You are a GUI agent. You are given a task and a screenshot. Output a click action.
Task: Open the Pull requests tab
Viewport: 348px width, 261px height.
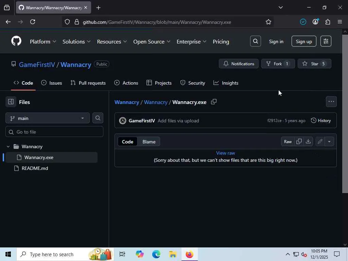[88, 83]
